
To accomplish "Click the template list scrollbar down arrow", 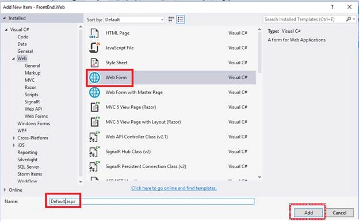I will (259, 177).
